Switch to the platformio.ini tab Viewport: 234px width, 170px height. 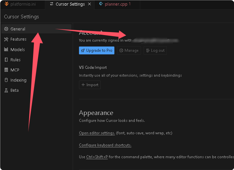(23, 4)
